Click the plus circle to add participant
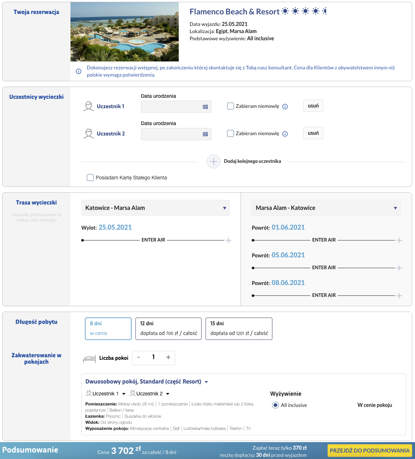415x459 pixels. click(214, 161)
